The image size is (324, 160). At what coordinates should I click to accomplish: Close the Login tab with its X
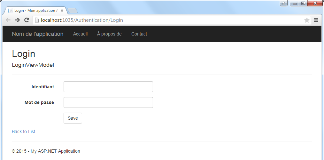pos(62,11)
